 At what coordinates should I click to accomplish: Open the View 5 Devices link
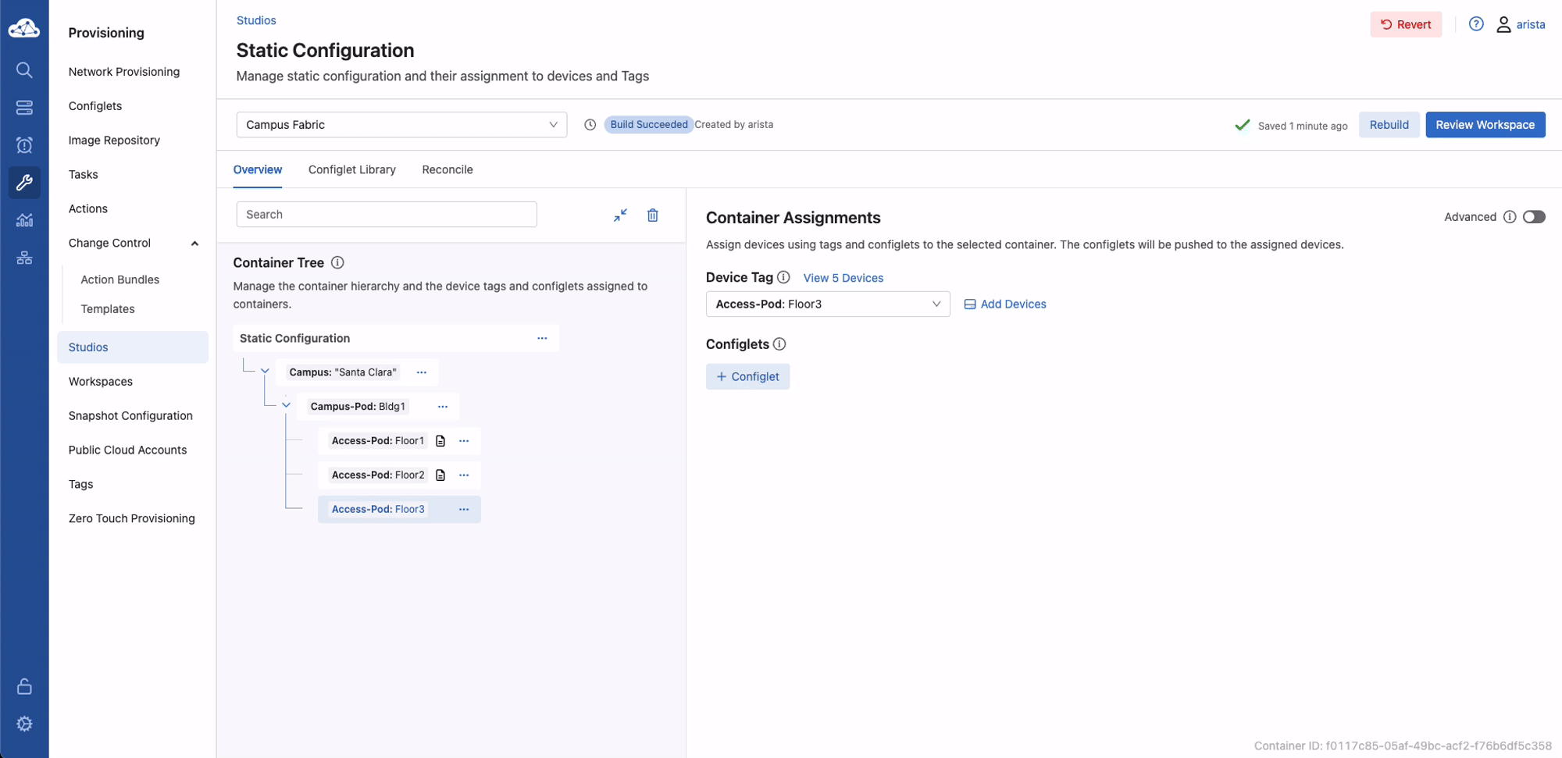[843, 278]
